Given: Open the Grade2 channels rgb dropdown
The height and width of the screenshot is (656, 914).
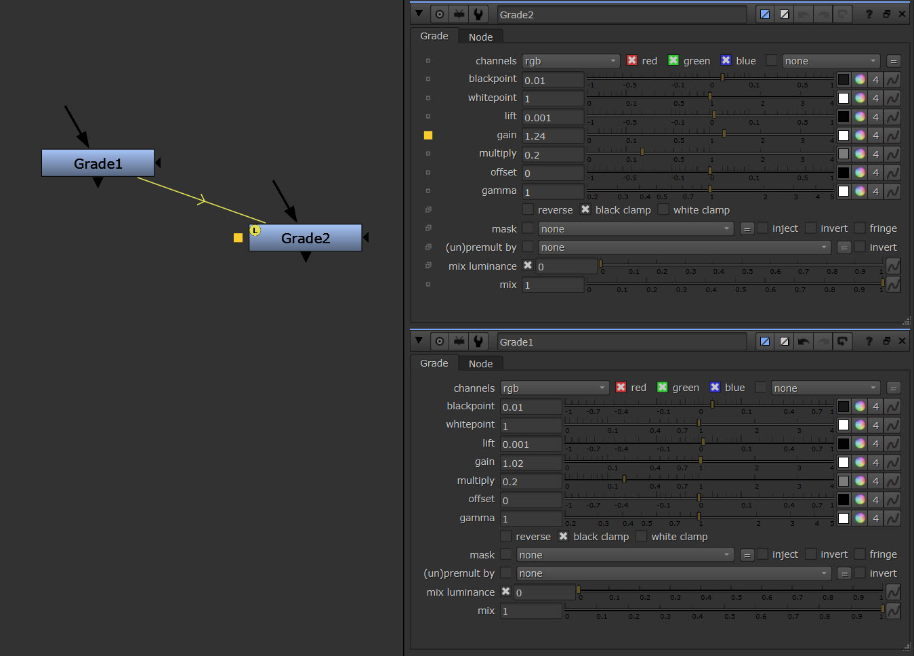Looking at the screenshot, I should click(570, 61).
